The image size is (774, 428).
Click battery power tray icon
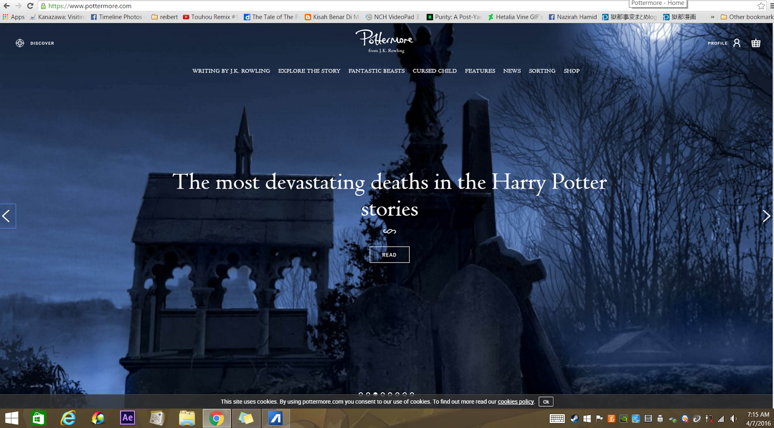709,419
